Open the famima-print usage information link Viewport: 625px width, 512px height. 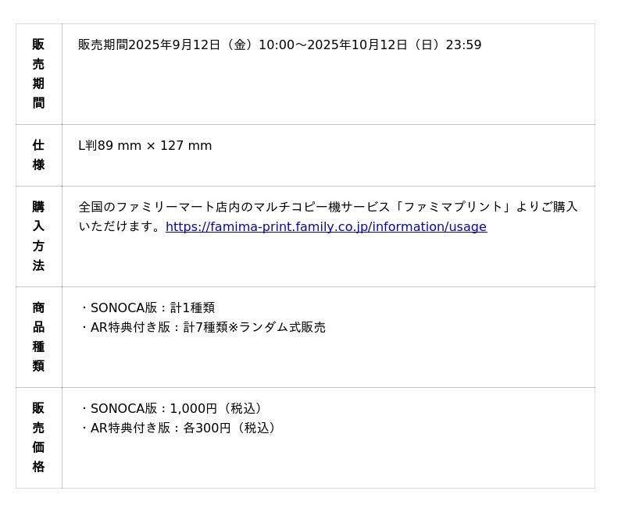[326, 227]
